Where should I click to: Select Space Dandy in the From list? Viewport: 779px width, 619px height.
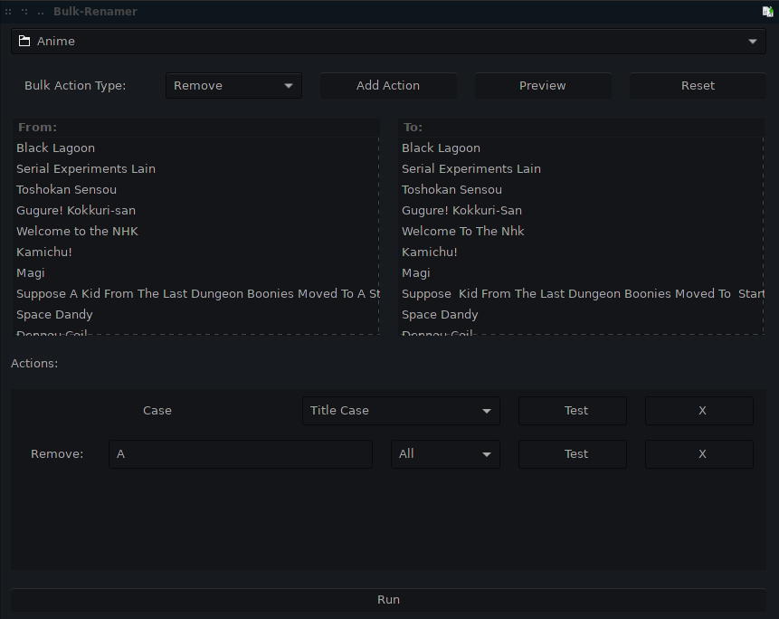[x=196, y=315]
